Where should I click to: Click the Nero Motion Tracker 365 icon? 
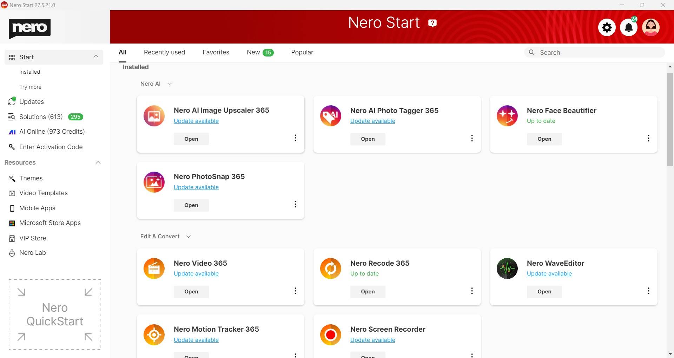[x=154, y=334]
